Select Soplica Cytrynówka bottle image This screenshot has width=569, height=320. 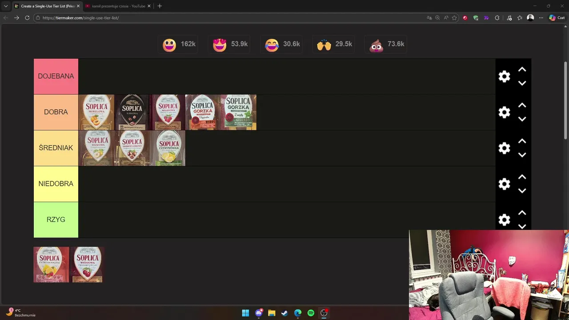(168, 148)
